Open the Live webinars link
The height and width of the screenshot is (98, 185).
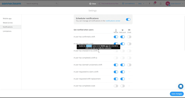130,4
